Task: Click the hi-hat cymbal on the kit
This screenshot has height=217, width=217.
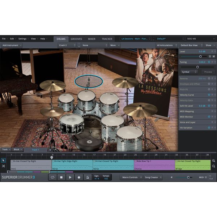Action: tap(52, 111)
